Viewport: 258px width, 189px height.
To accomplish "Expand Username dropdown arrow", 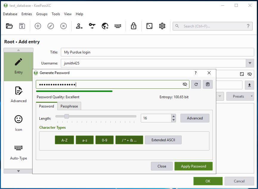I will (250, 63).
